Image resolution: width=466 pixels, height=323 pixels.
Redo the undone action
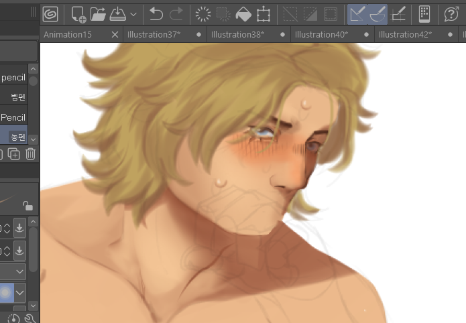(176, 14)
